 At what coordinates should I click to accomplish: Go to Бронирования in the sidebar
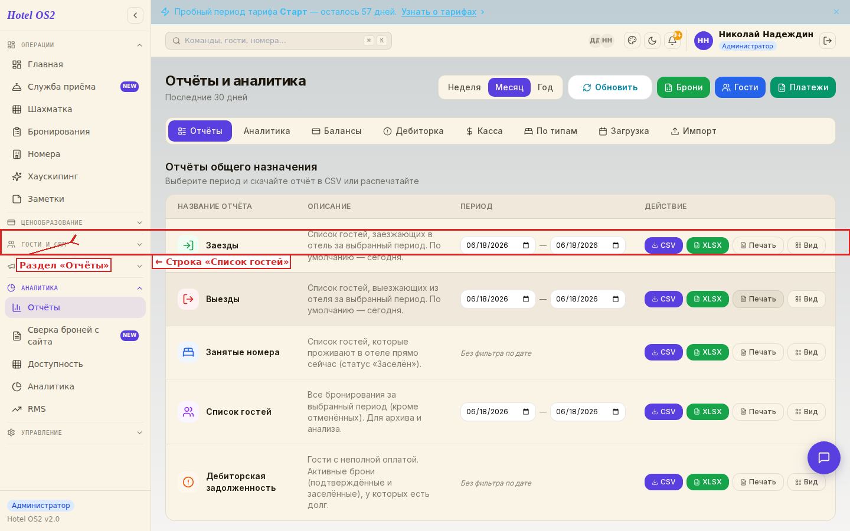pyautogui.click(x=75, y=132)
